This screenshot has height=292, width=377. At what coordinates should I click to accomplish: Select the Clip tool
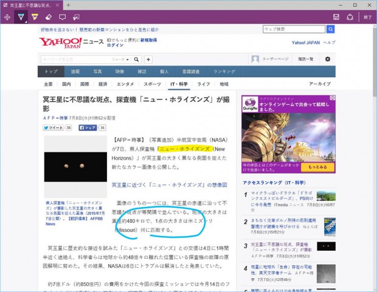tap(76, 17)
